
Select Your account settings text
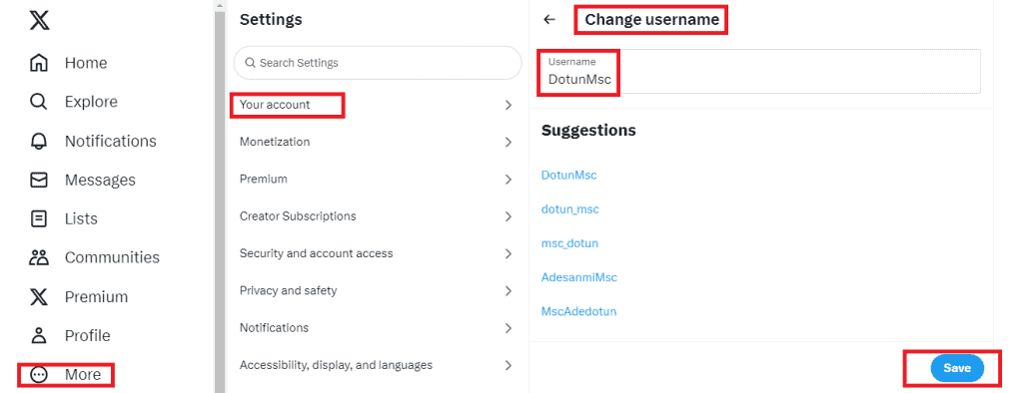coord(275,105)
